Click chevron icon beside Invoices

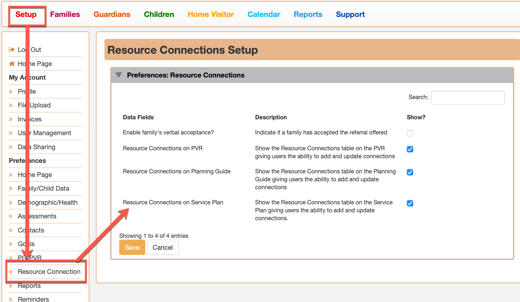tap(11, 119)
